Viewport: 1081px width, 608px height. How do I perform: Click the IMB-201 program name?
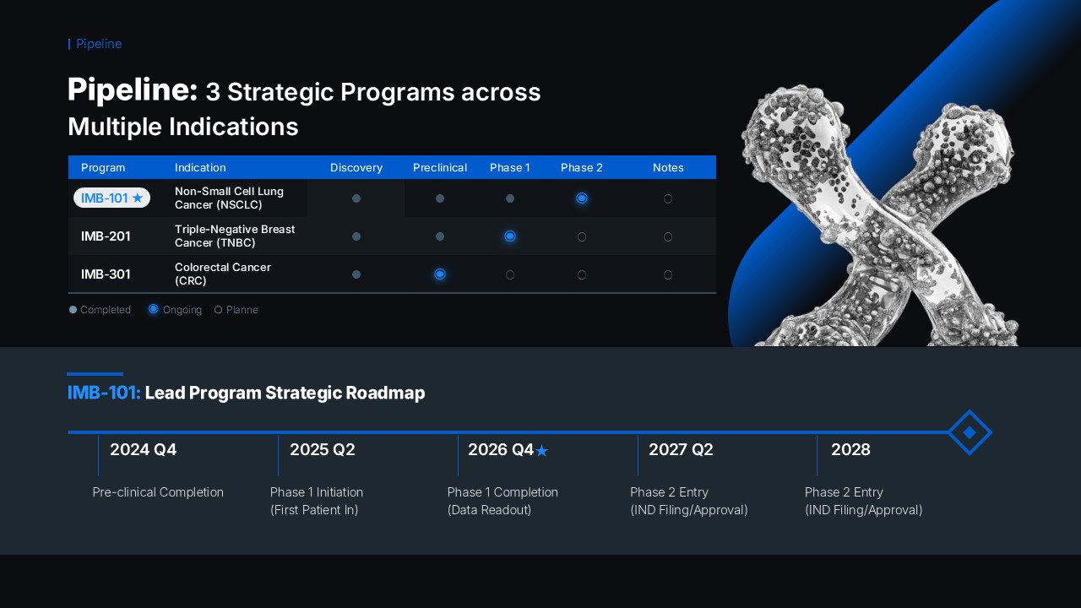[x=106, y=236]
